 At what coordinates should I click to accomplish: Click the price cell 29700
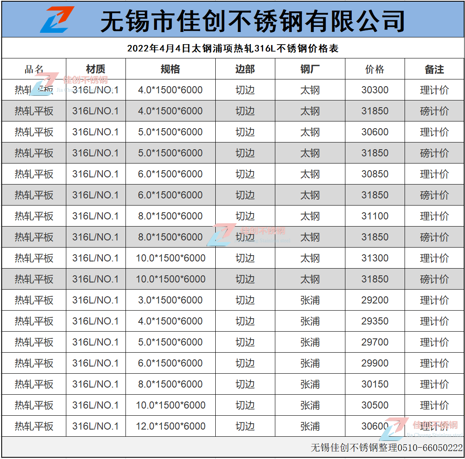[x=375, y=342]
